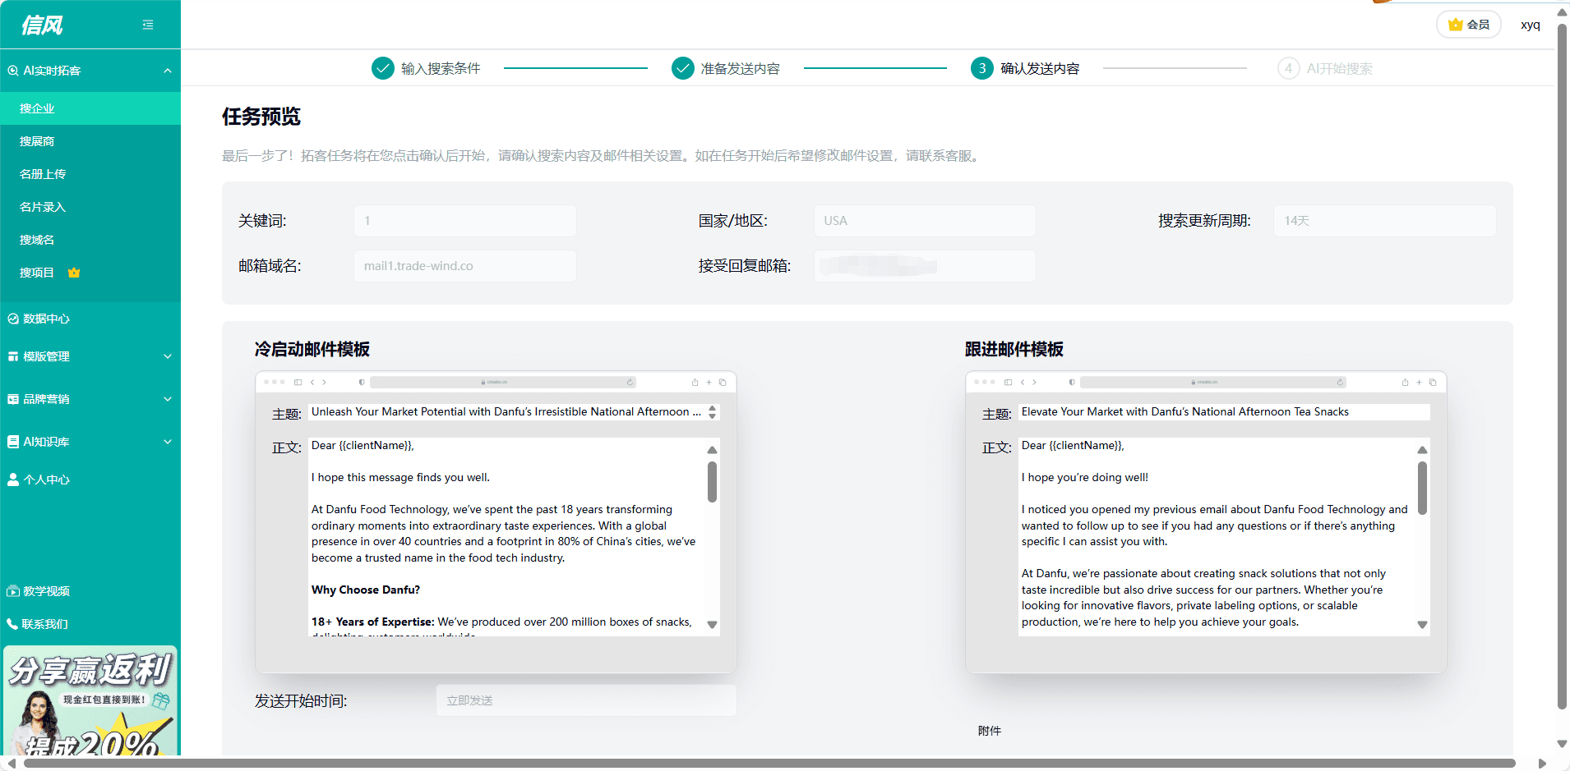This screenshot has width=1570, height=771.
Task: Open the 会员 membership button
Action: coord(1469,25)
